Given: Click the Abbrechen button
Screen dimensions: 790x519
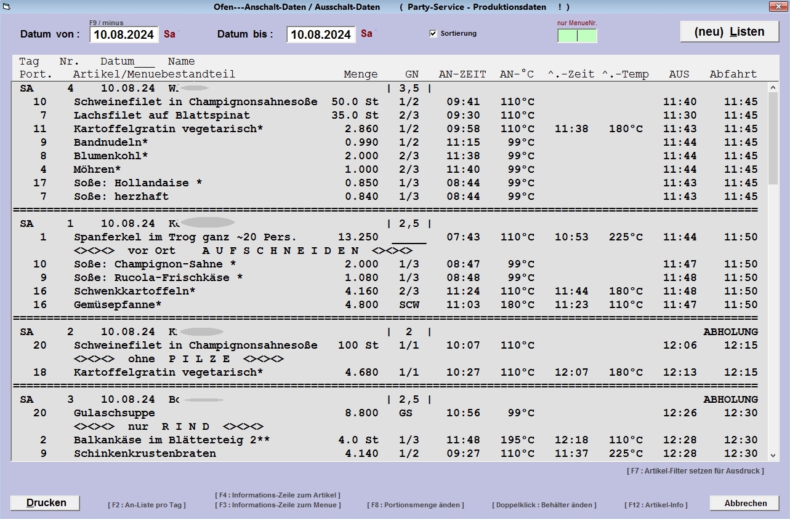Looking at the screenshot, I should pyautogui.click(x=745, y=503).
